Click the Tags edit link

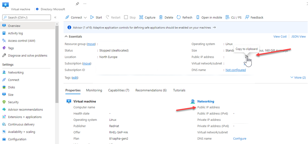75,78
